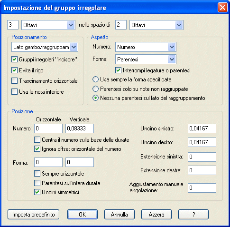
Task: Toggle the Evita il rigo checkbox
Action: tap(14, 70)
